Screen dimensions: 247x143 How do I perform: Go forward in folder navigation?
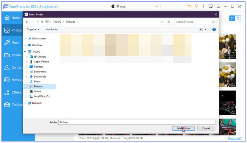[33, 22]
